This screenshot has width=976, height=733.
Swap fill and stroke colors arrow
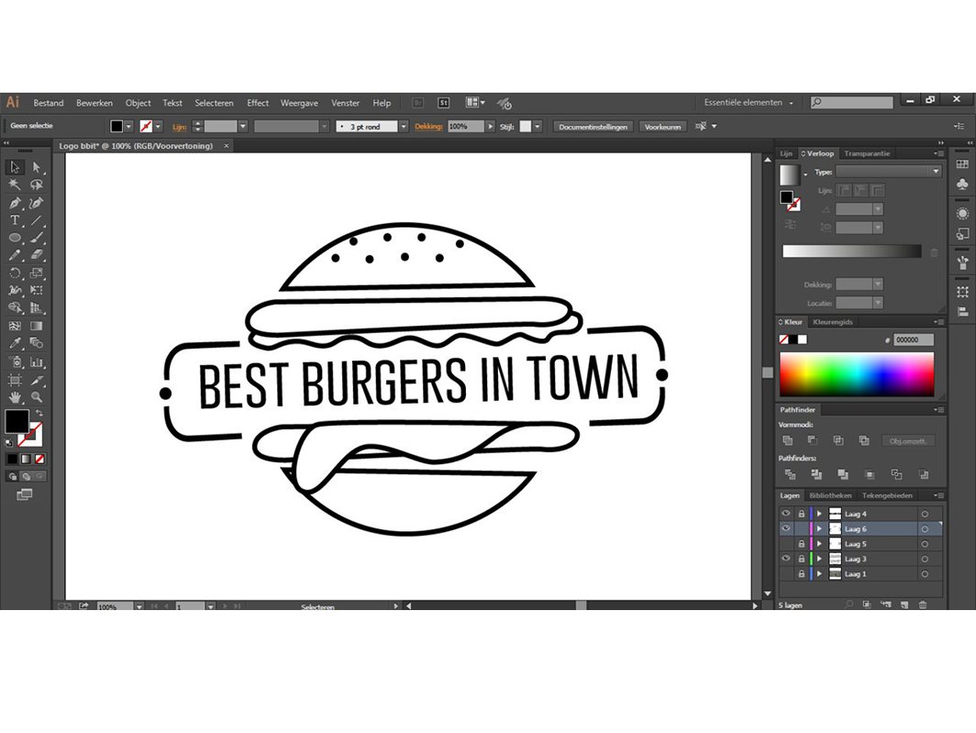[39, 413]
